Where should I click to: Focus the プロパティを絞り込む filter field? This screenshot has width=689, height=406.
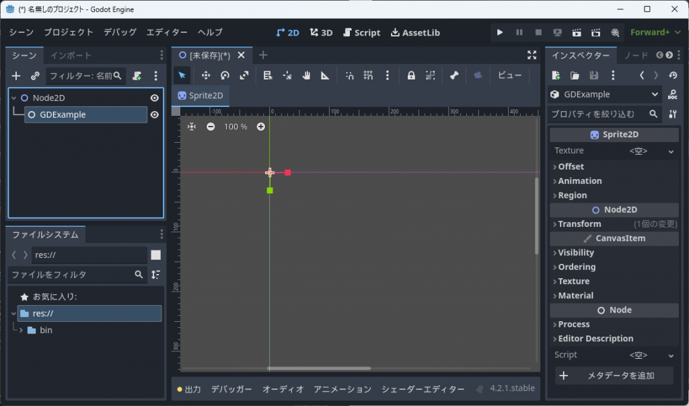click(605, 114)
